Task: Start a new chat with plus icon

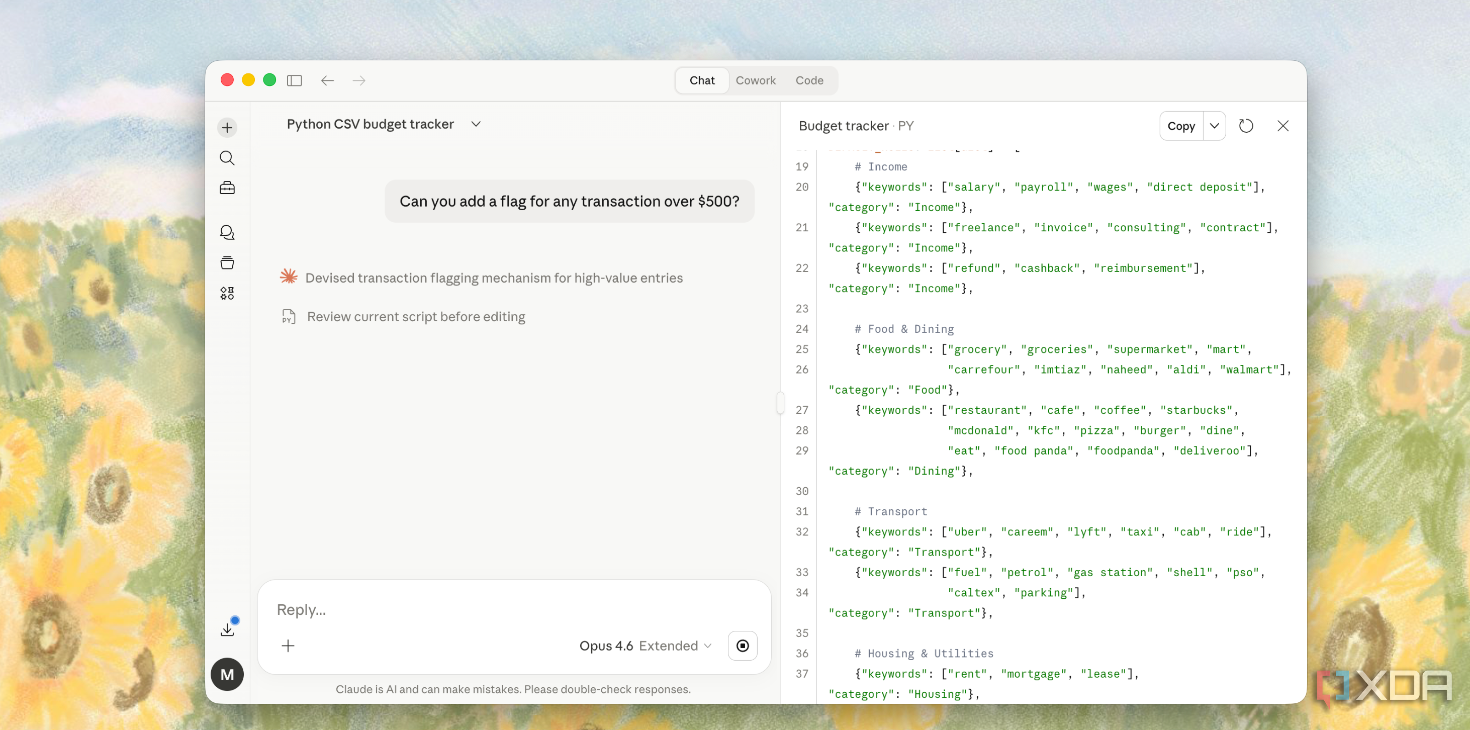Action: click(x=227, y=127)
